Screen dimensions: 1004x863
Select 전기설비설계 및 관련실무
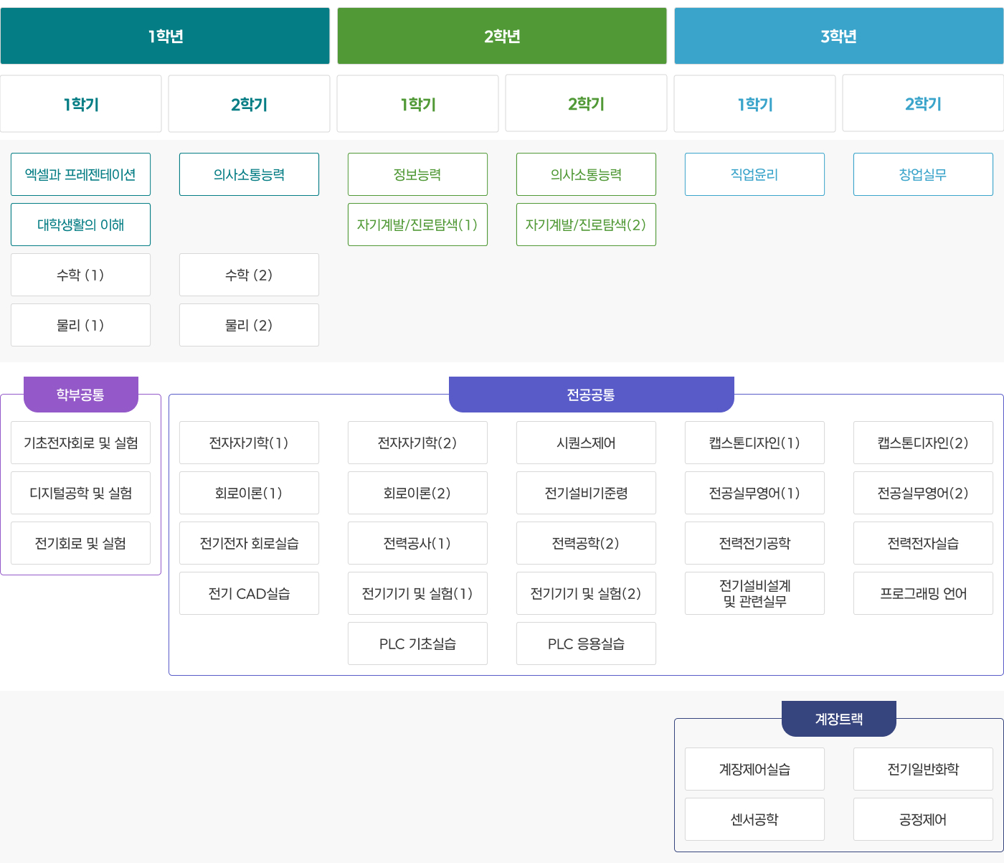coord(754,593)
